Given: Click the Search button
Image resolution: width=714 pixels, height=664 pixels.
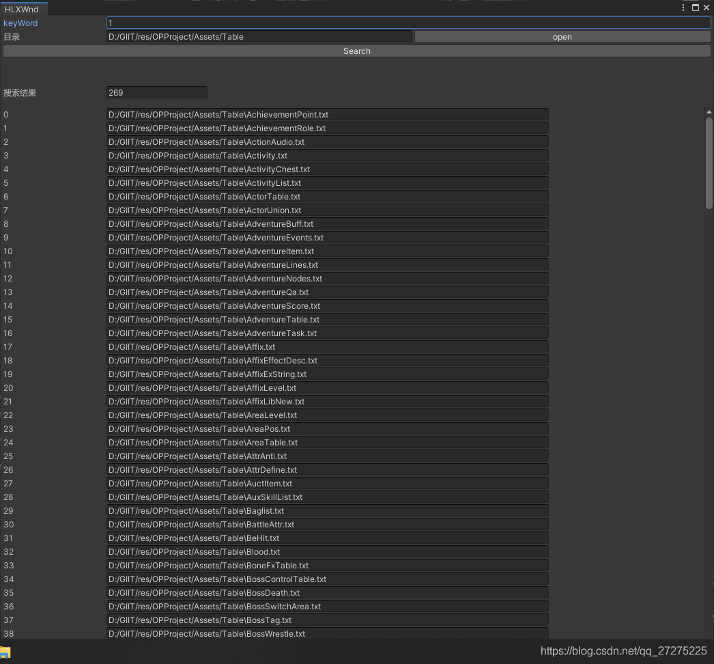Looking at the screenshot, I should click(x=356, y=51).
